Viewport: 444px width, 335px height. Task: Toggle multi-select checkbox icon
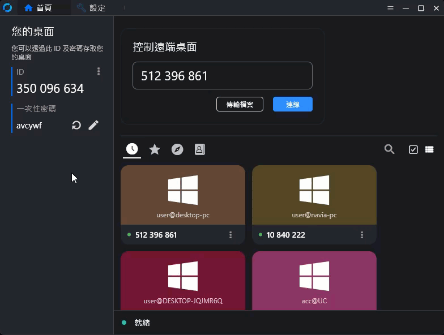(x=413, y=149)
